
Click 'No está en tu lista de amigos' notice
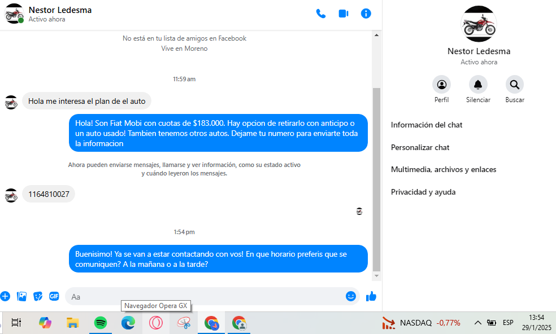pyautogui.click(x=184, y=38)
